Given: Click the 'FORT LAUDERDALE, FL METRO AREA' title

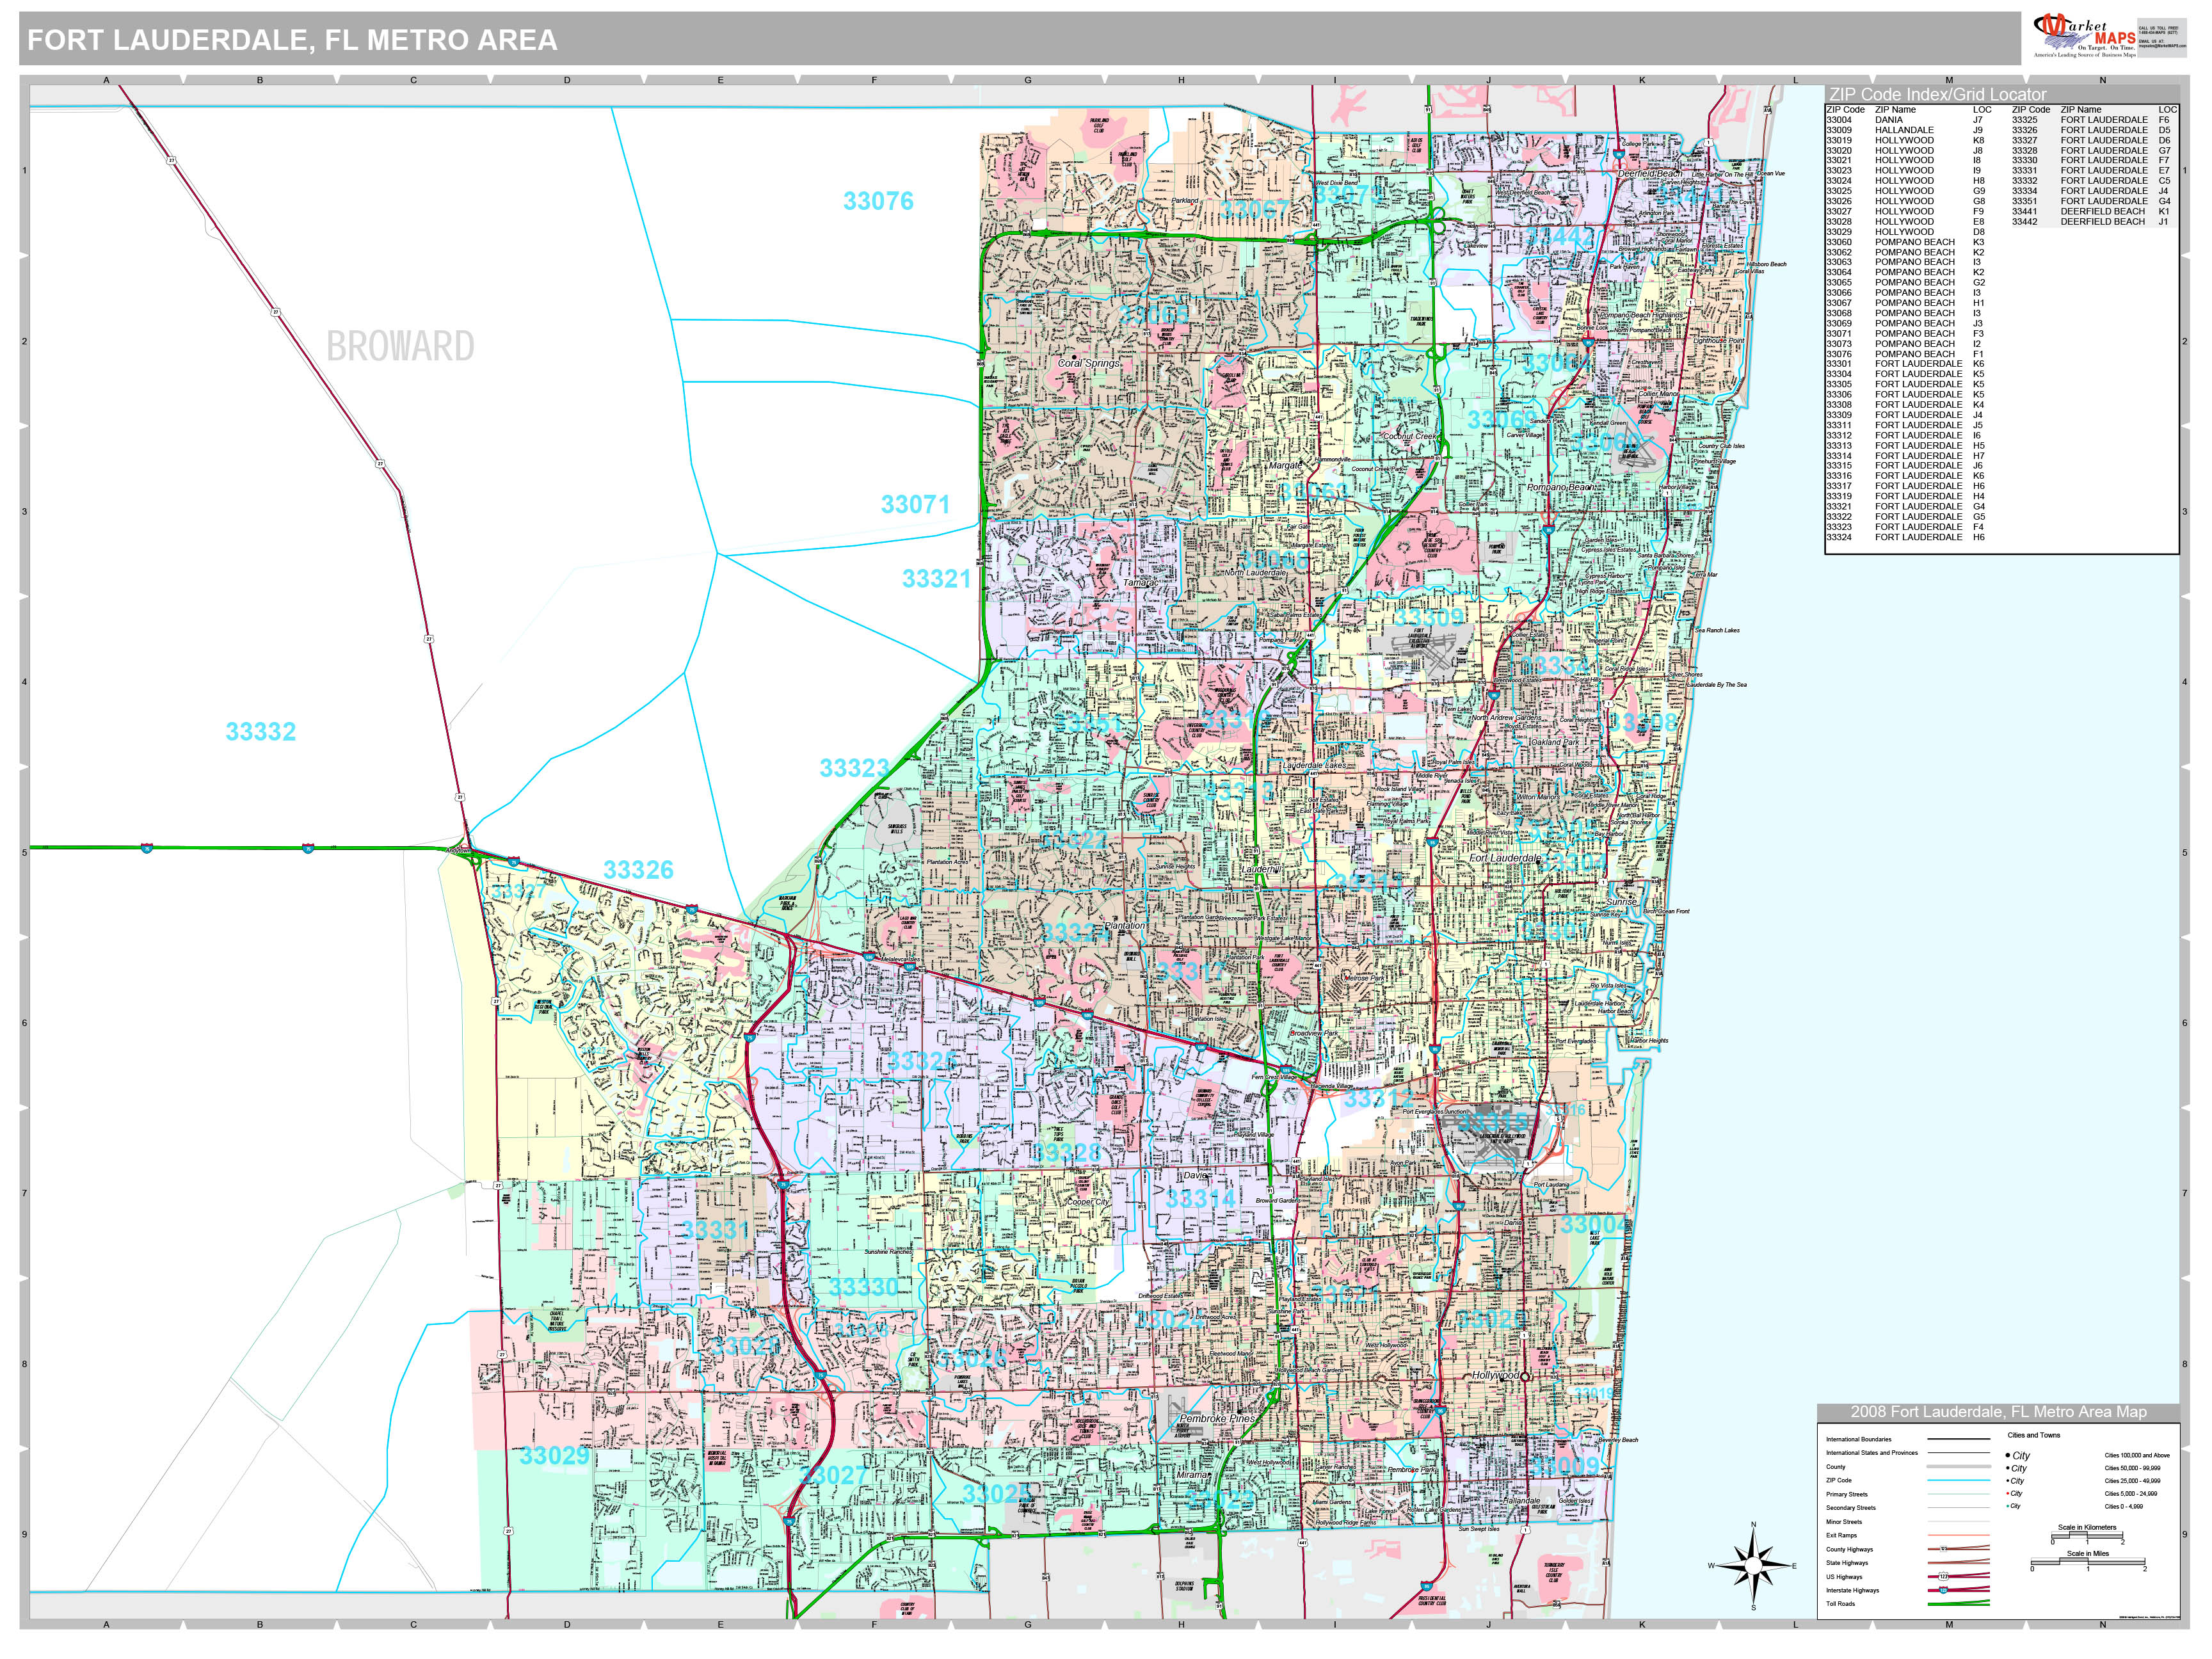Looking at the screenshot, I should coord(292,40).
